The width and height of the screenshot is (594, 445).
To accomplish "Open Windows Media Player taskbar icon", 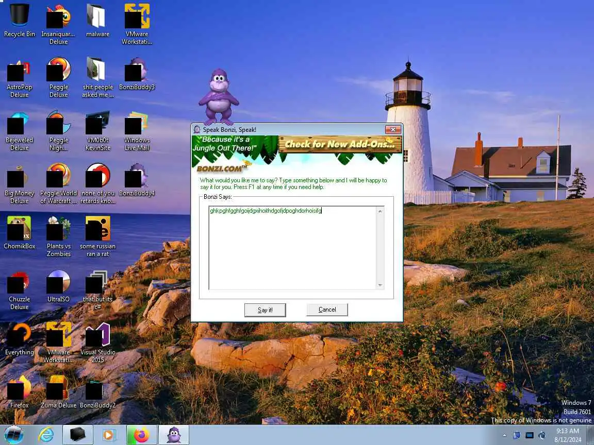I will tap(109, 435).
